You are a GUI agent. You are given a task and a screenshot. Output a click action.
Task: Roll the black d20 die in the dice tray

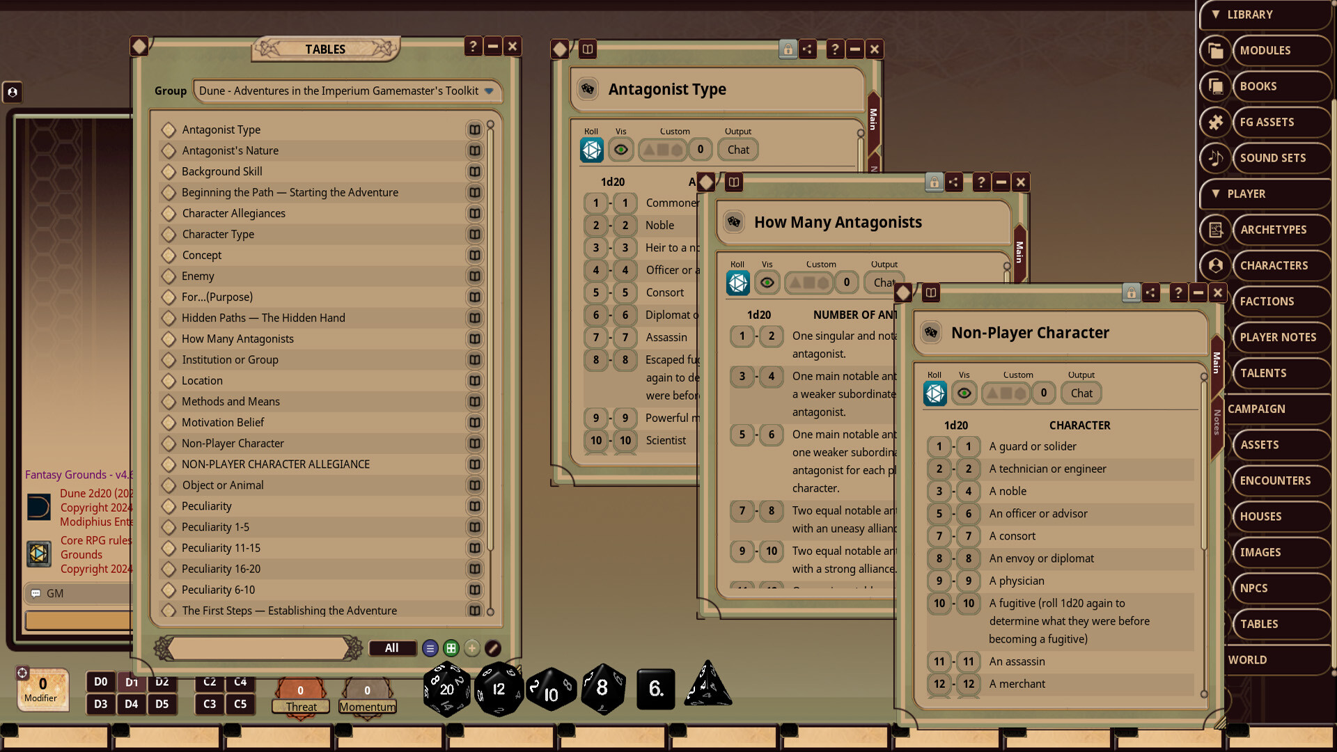coord(446,689)
